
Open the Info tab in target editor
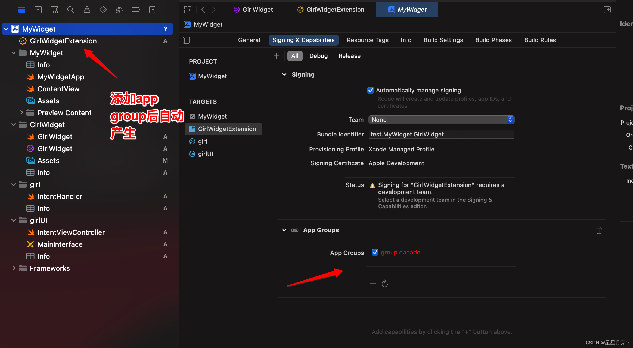tap(406, 40)
